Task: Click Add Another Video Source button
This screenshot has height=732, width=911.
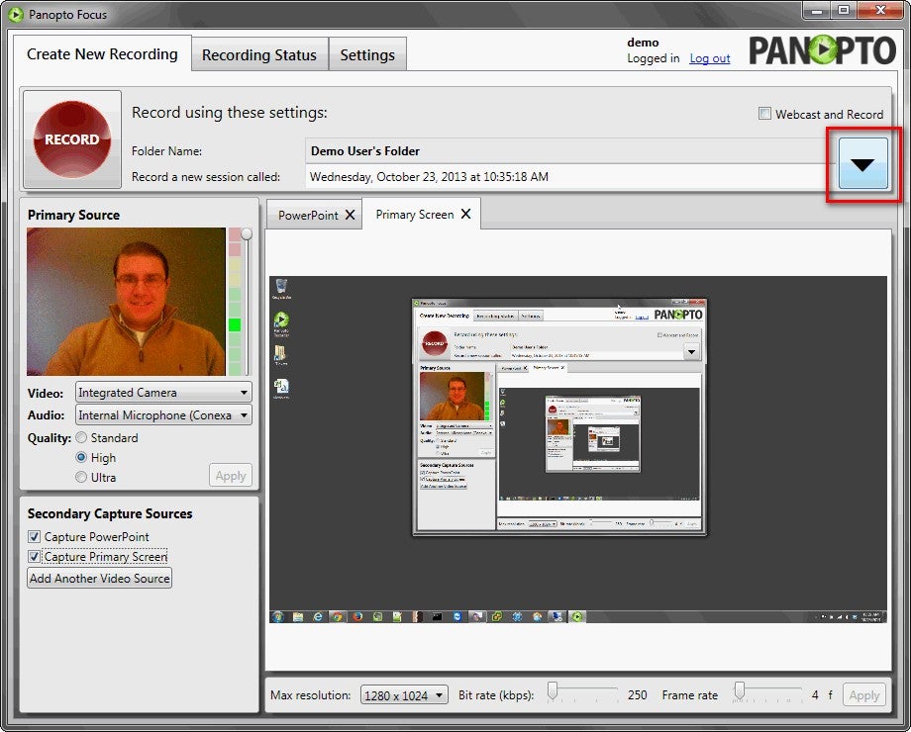Action: (x=99, y=578)
